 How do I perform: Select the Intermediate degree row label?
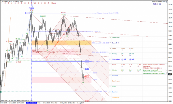point(116,59)
